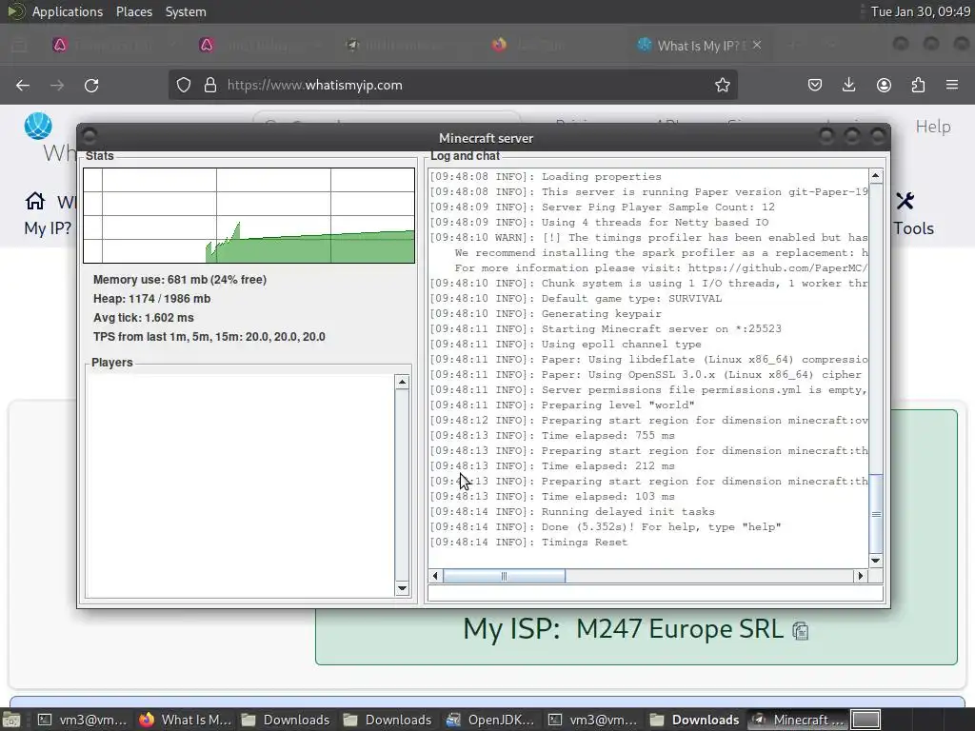Click the Firefox forward arrow
975x731 pixels.
[x=57, y=85]
